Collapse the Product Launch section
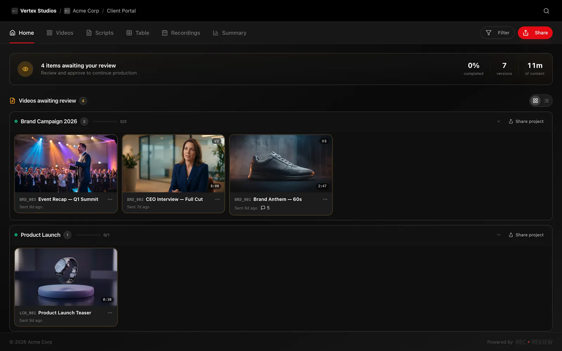 pyautogui.click(x=498, y=235)
